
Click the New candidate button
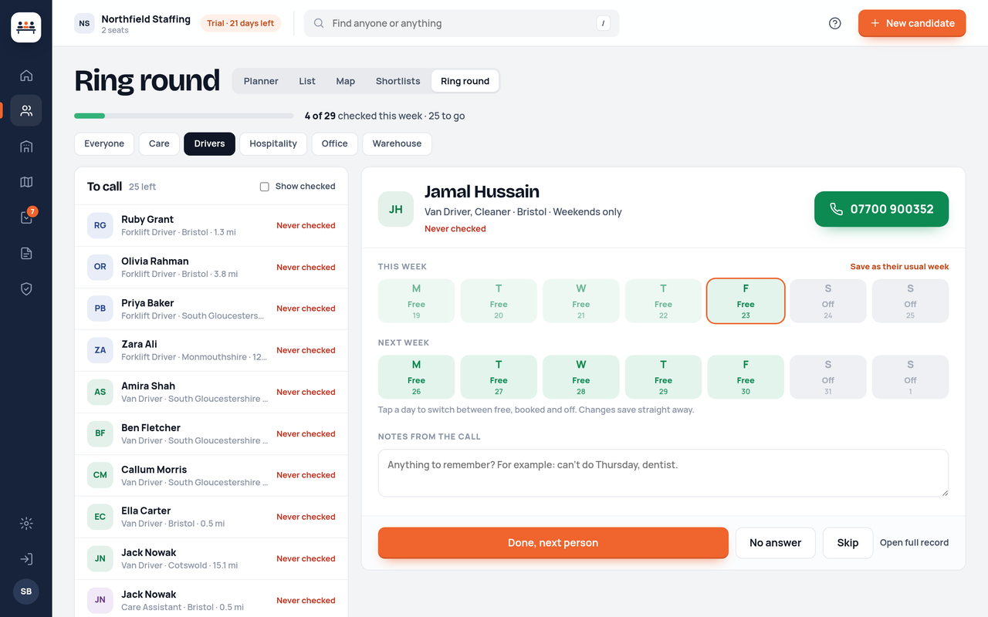pyautogui.click(x=912, y=23)
